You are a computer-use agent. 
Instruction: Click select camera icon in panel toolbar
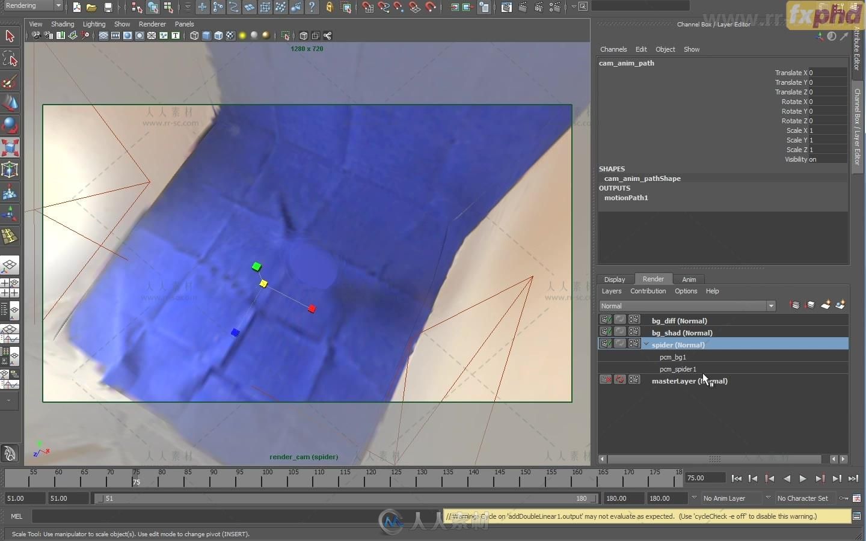tap(37, 35)
